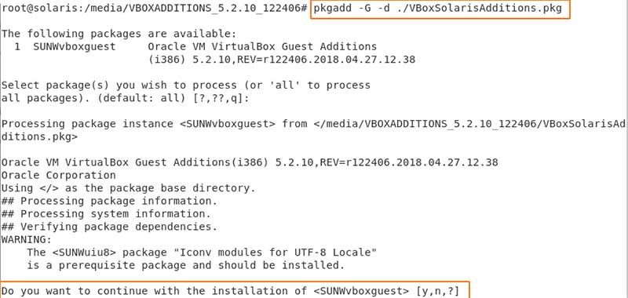The width and height of the screenshot is (628, 298).
Task: Click '## Processing system information.' line
Action: (x=106, y=214)
